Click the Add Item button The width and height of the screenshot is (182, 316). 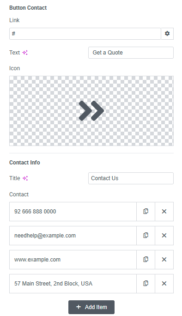coord(91,307)
